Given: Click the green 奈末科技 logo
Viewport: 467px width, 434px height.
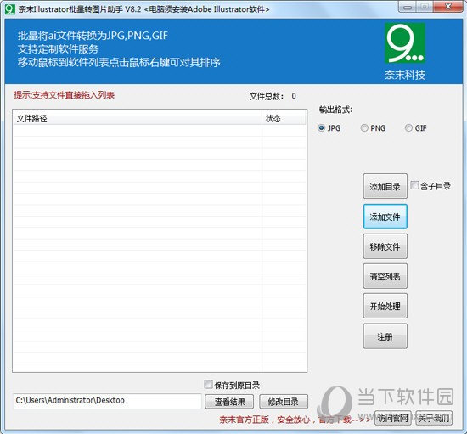Looking at the screenshot, I should (x=405, y=43).
